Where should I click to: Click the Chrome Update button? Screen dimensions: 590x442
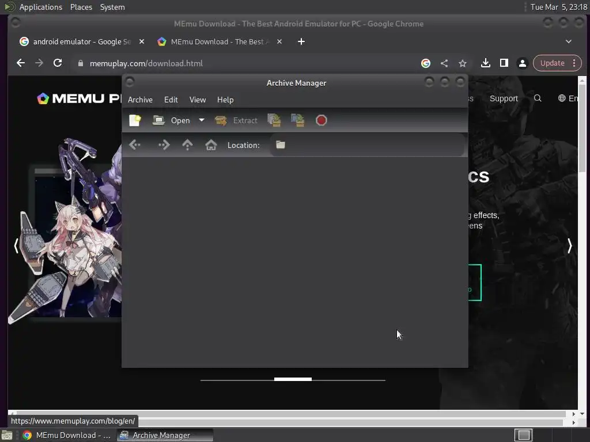tap(552, 63)
